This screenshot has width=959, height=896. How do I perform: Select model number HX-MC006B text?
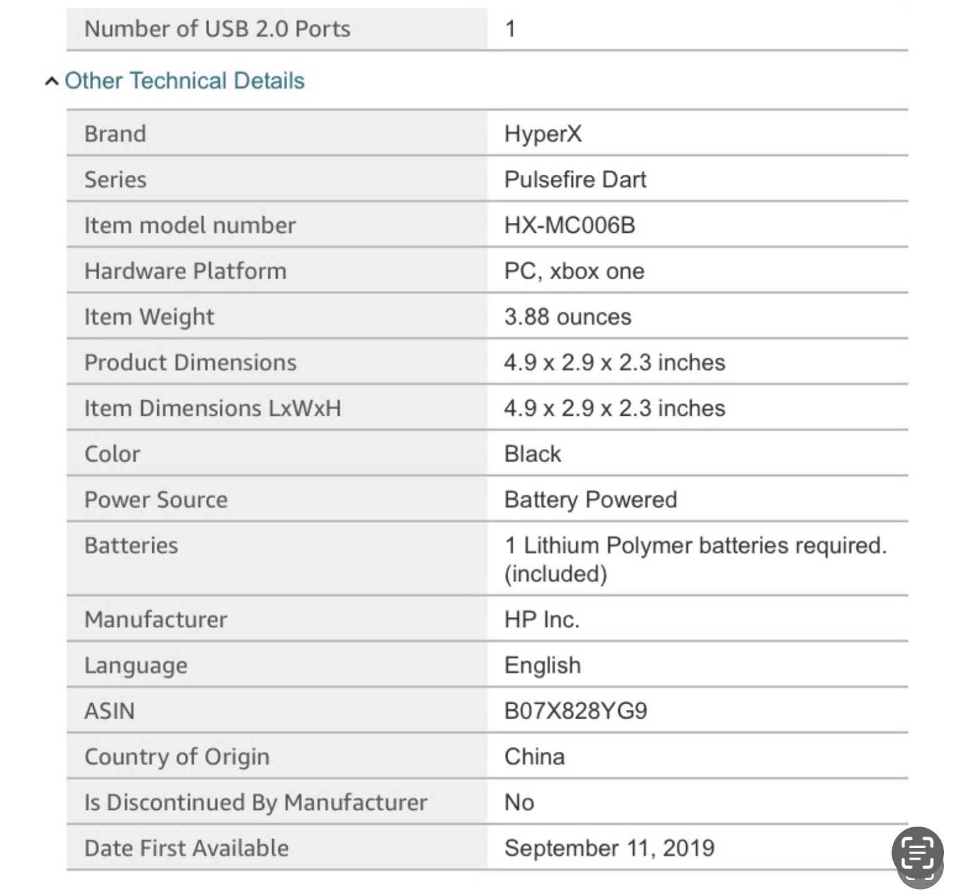click(x=569, y=225)
